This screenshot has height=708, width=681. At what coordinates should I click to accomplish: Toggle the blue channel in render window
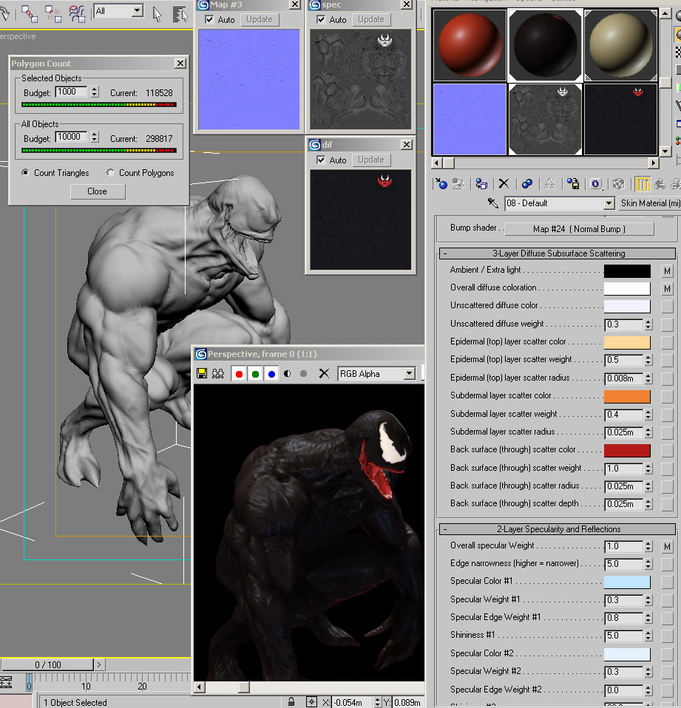tap(271, 374)
